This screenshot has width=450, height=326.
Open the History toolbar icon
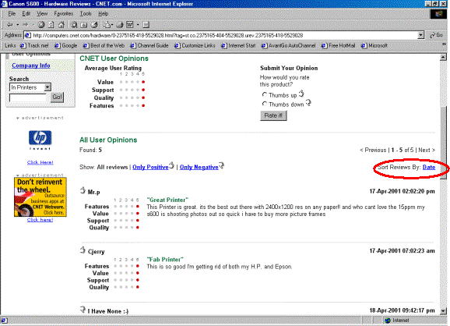(94, 25)
